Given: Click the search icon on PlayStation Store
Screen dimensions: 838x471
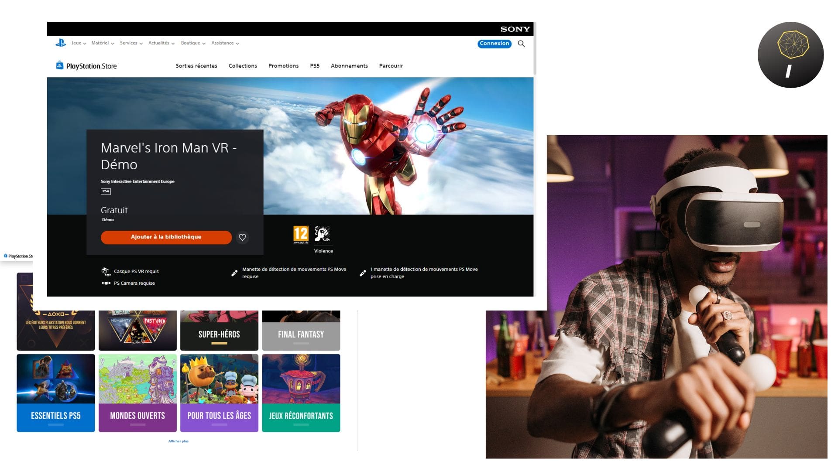Looking at the screenshot, I should (522, 43).
